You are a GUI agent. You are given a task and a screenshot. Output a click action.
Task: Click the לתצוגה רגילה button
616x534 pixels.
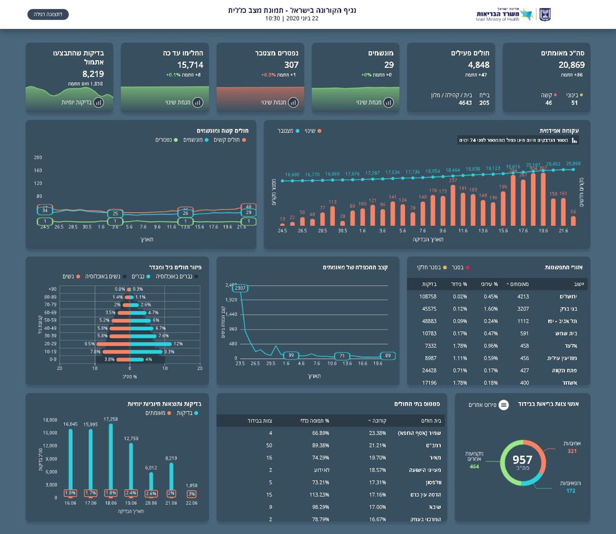pos(48,14)
